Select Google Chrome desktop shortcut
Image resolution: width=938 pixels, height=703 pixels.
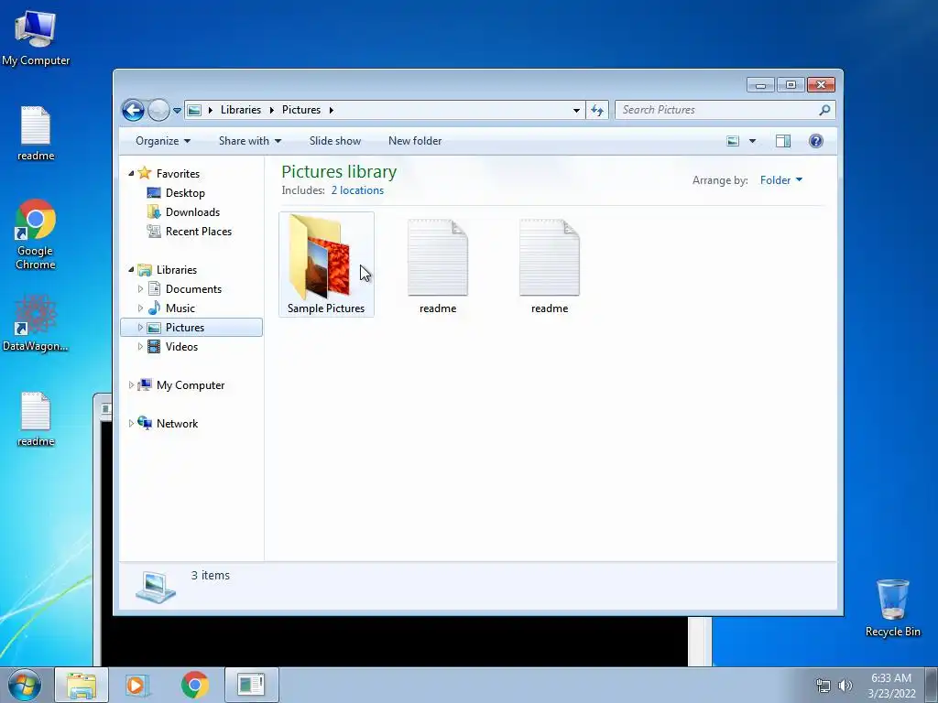pyautogui.click(x=36, y=234)
